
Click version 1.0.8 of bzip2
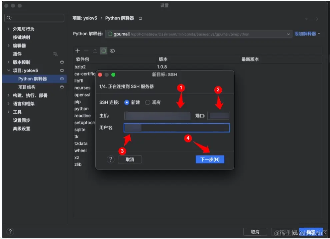coord(162,67)
